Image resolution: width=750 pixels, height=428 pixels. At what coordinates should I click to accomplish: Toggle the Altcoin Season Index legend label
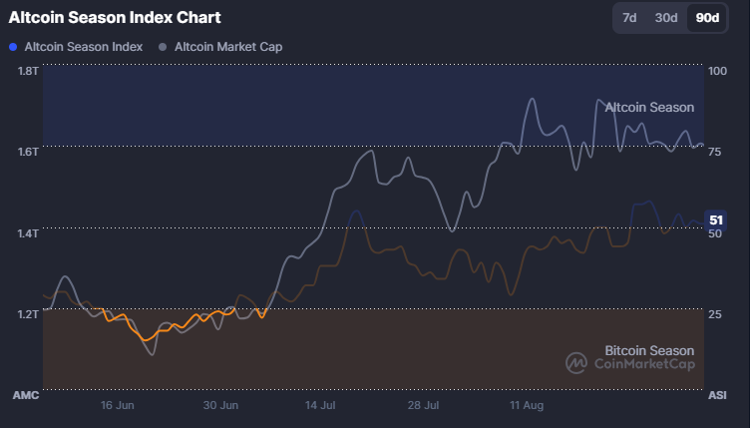click(x=83, y=47)
